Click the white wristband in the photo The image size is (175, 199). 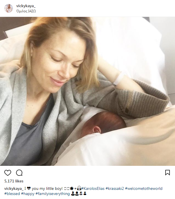pos(118,79)
